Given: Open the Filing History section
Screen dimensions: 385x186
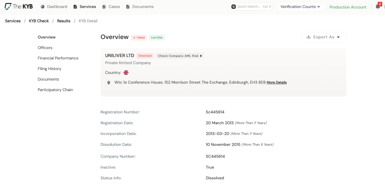Looking at the screenshot, I should pyautogui.click(x=49, y=68).
